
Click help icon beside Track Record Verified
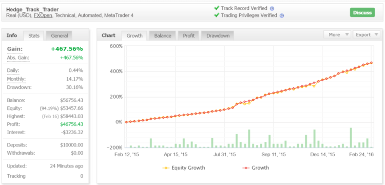point(272,8)
